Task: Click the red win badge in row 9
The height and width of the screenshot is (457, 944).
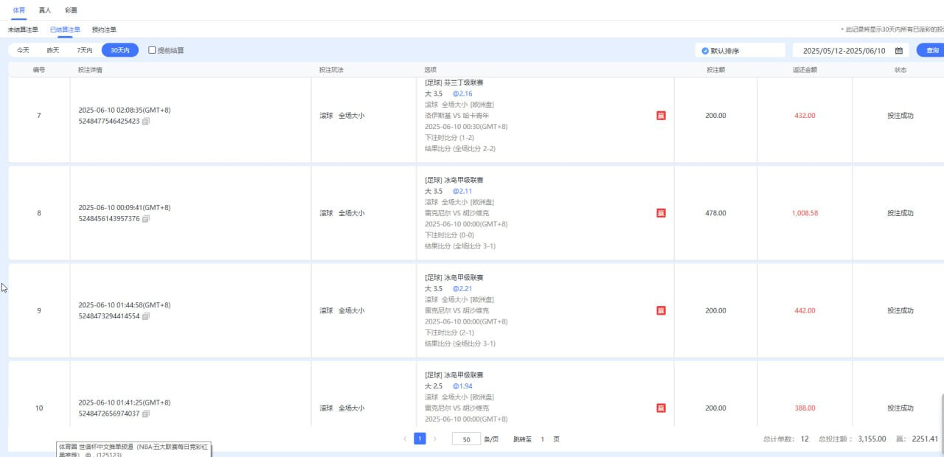Action: (x=661, y=310)
